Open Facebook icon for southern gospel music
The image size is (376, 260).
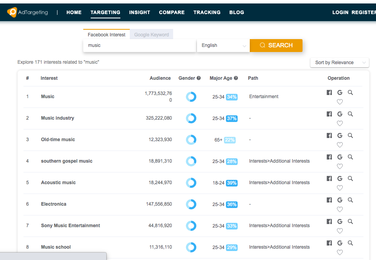[329, 157]
